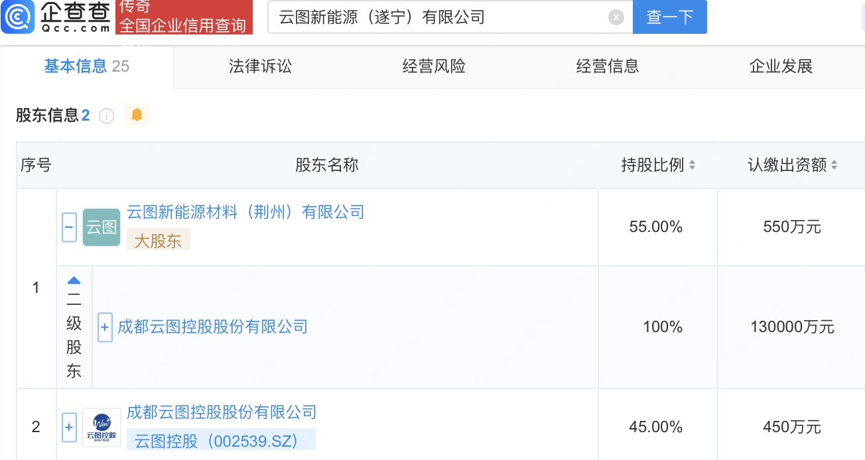Screen dimensions: 865x460
Task: Open 成都云图控股股份有限公司 link in 二级股东 row
Action: tap(213, 327)
